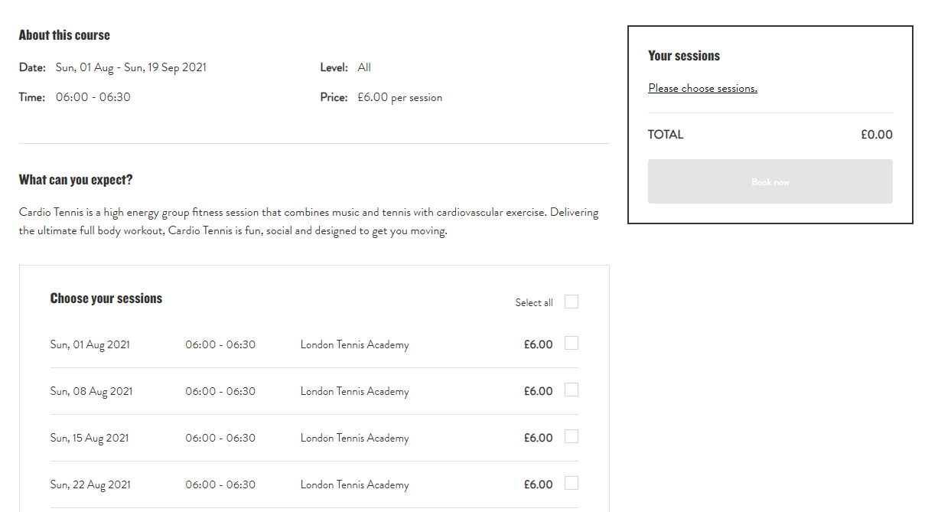Click the Level 'All' value
The height and width of the screenshot is (512, 938).
coord(364,67)
